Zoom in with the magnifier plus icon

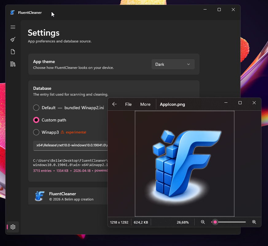point(254,222)
